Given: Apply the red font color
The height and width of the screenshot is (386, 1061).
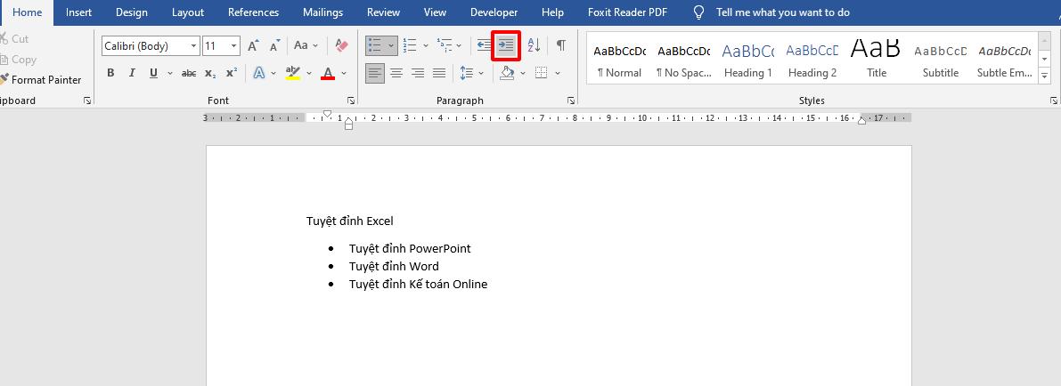Looking at the screenshot, I should [328, 73].
